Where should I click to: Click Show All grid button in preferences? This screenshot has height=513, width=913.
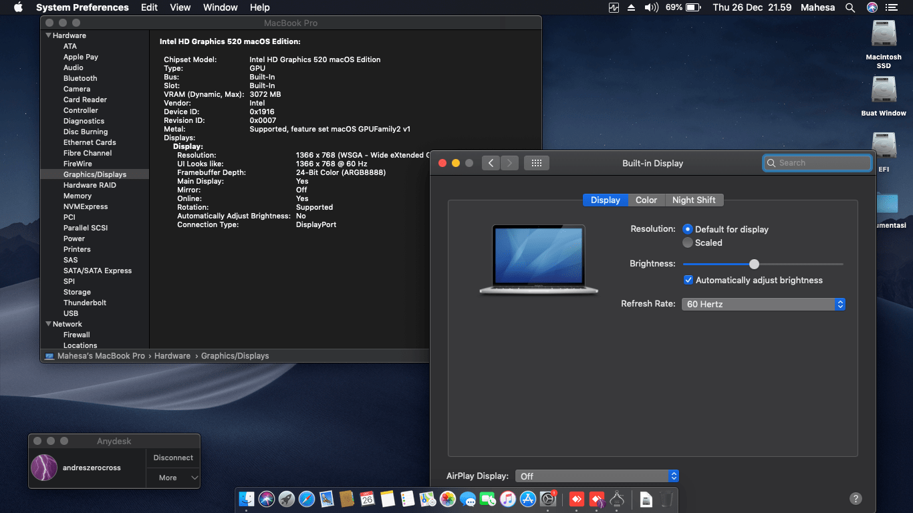537,163
